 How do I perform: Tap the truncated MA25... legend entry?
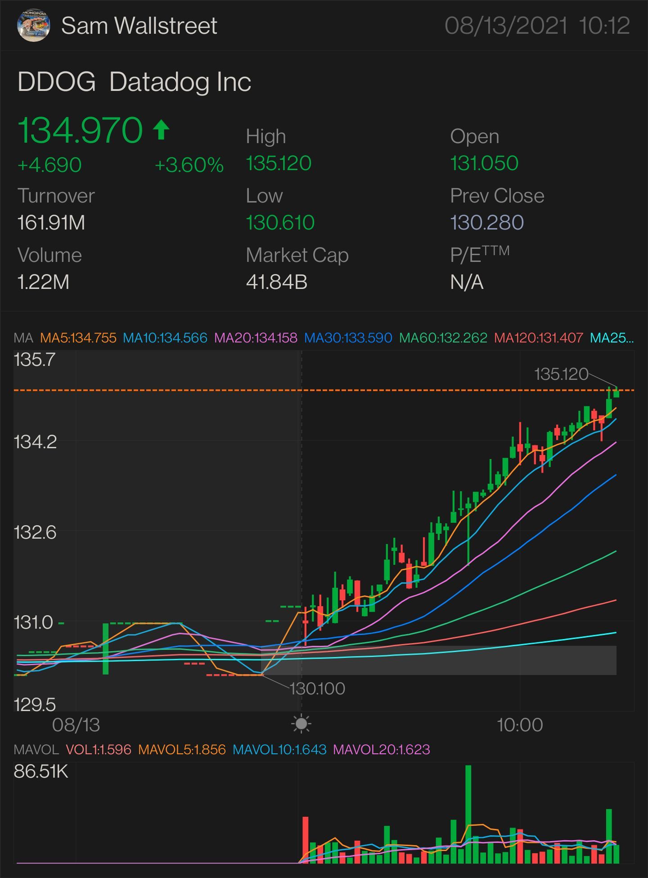pos(612,338)
